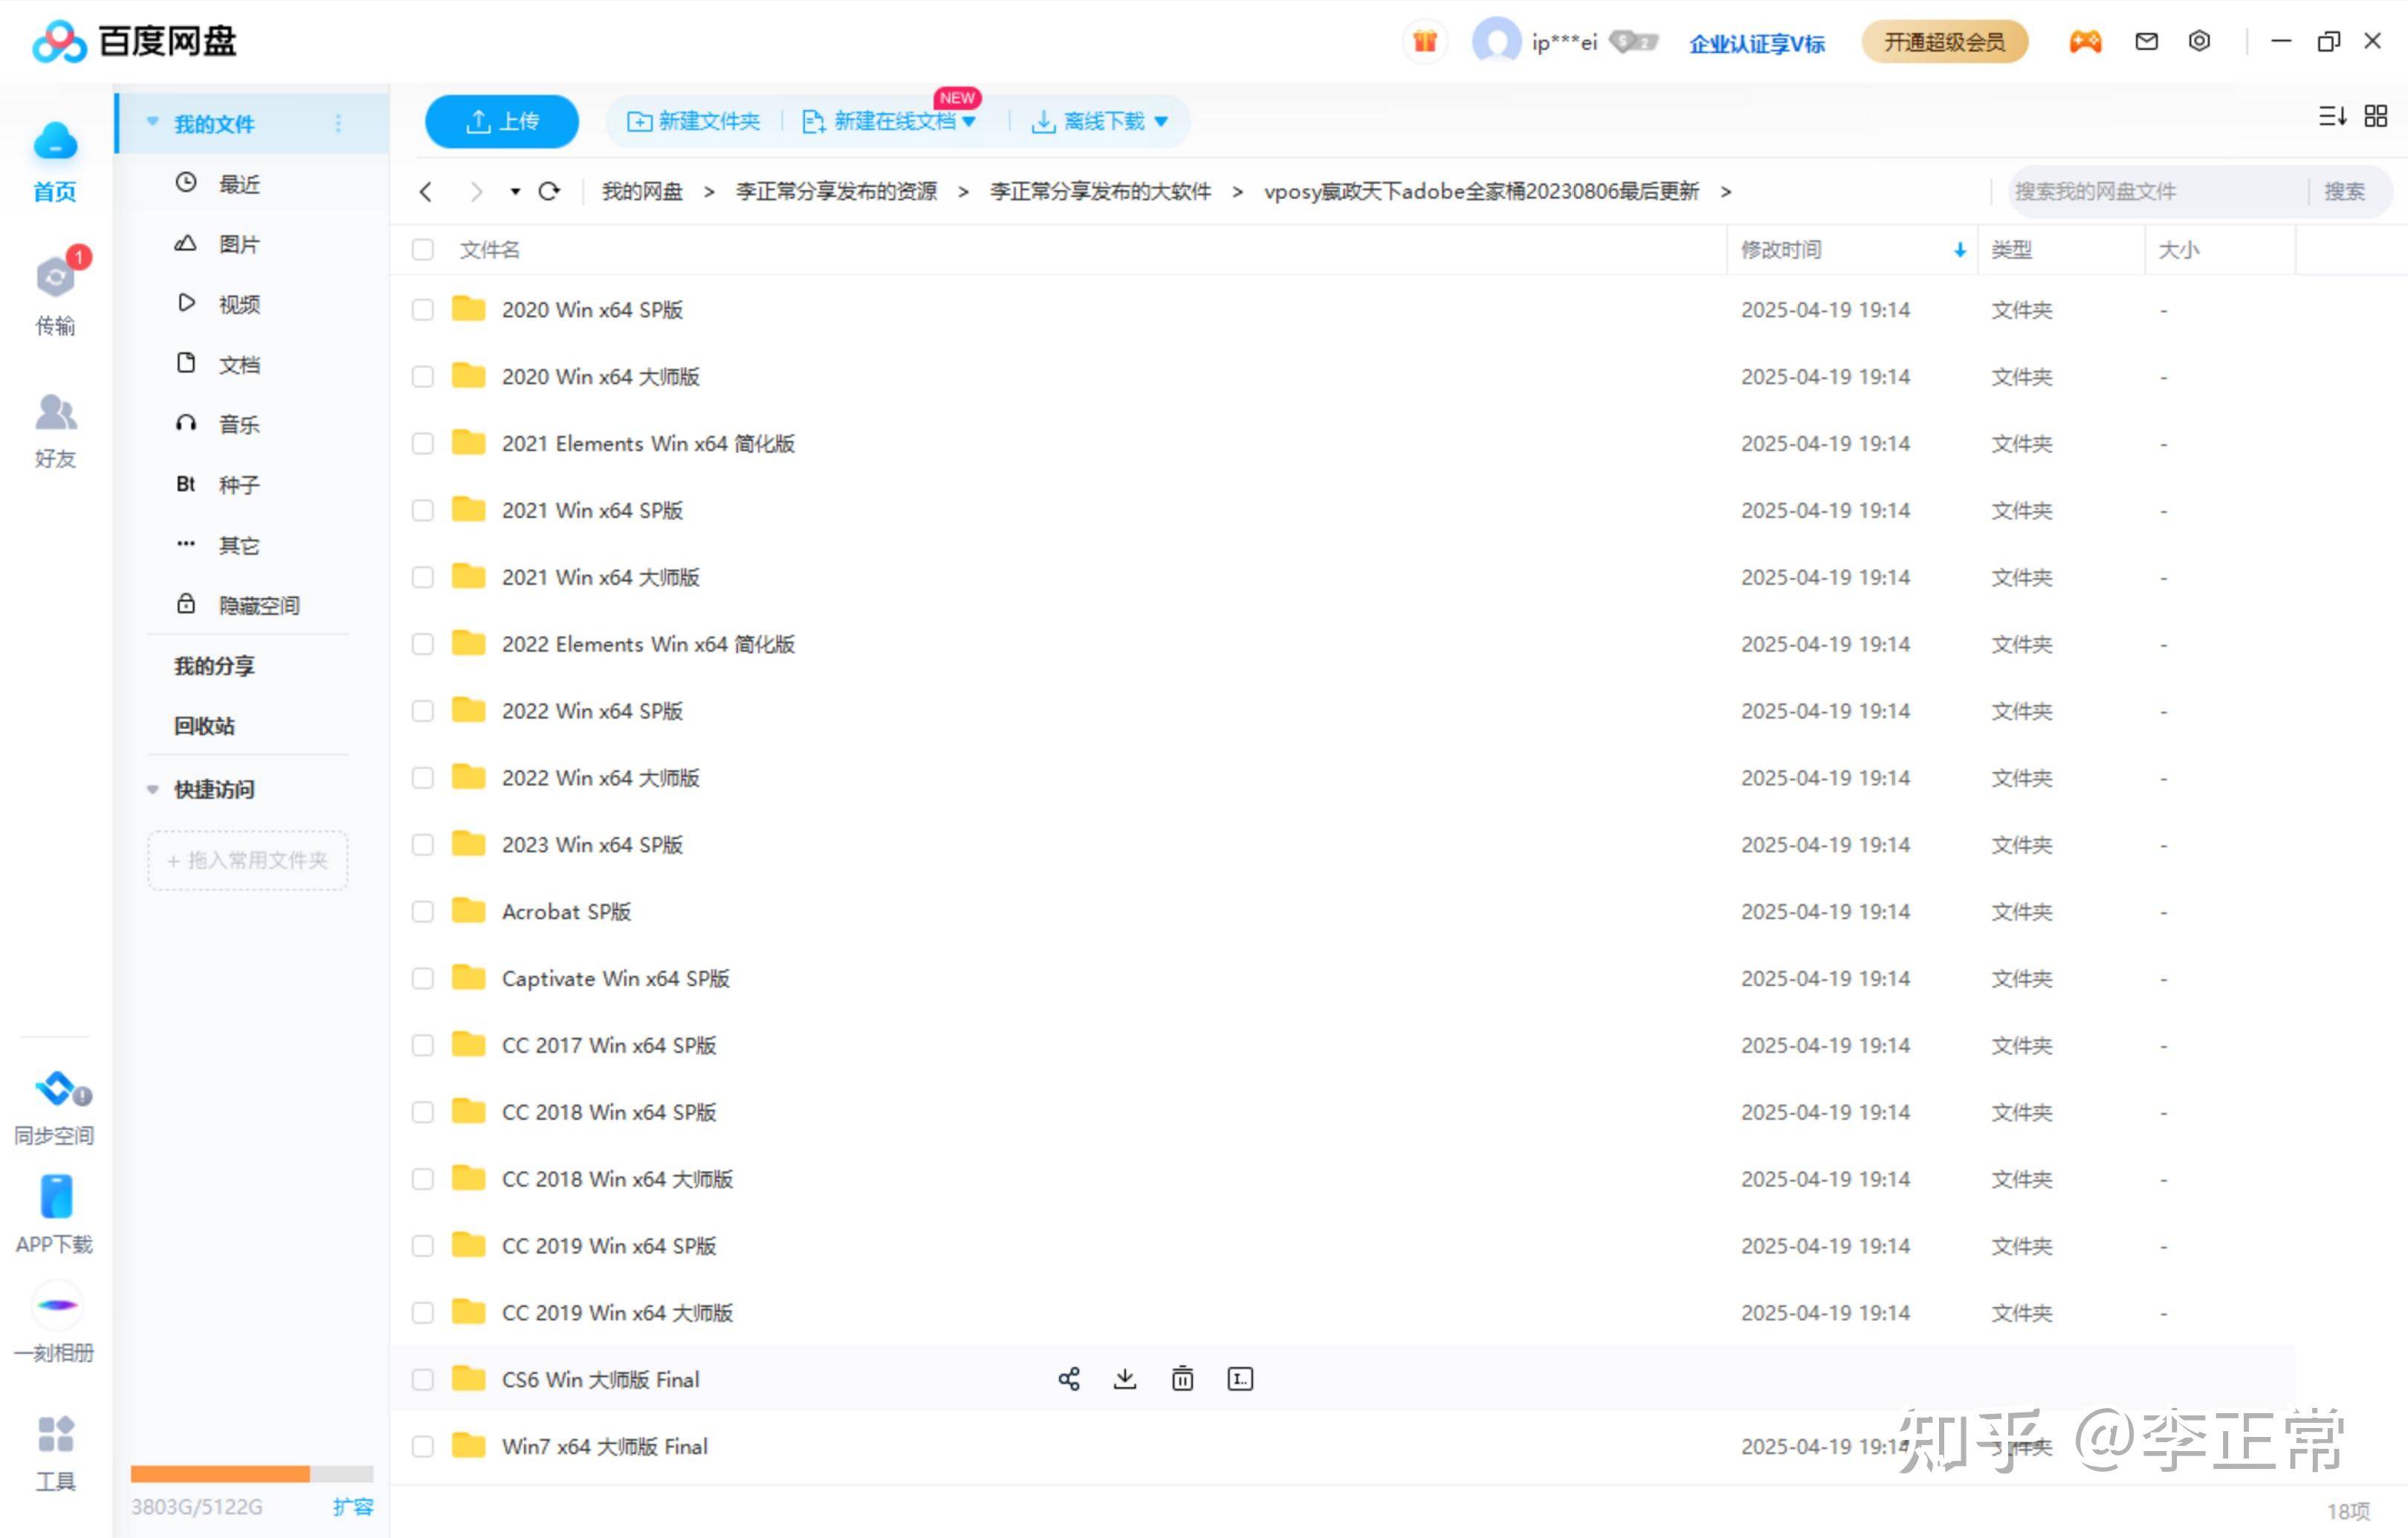Share the CS6 Win 大师版 Final folder
The width and height of the screenshot is (2408, 1538).
tap(1069, 1379)
